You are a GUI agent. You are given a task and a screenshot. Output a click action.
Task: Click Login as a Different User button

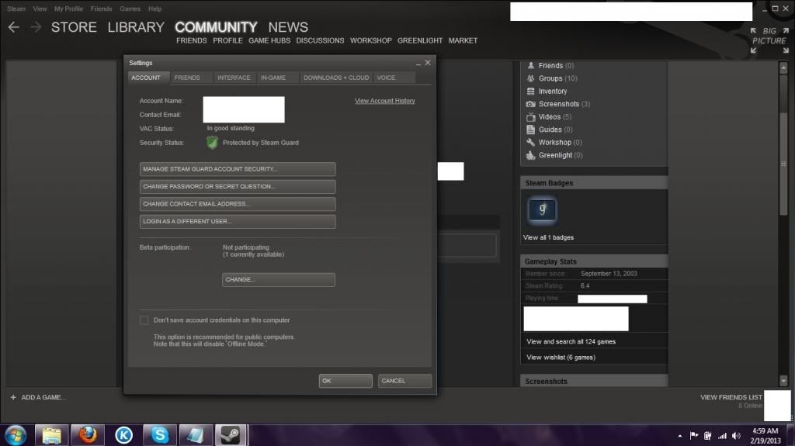[238, 222]
